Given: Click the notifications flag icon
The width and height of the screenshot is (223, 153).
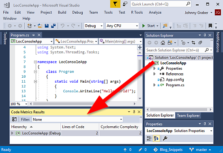Looking at the screenshot, I should click(115, 4).
